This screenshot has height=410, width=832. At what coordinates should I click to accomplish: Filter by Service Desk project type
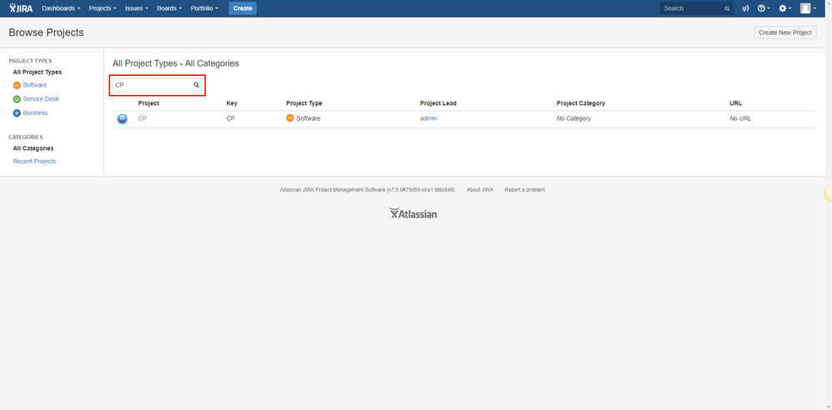[41, 98]
